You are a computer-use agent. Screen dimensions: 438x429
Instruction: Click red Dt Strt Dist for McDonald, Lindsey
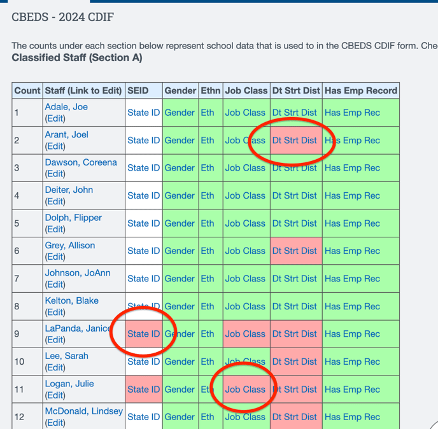[294, 417]
